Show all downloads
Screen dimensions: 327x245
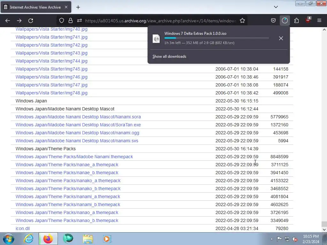point(169,56)
